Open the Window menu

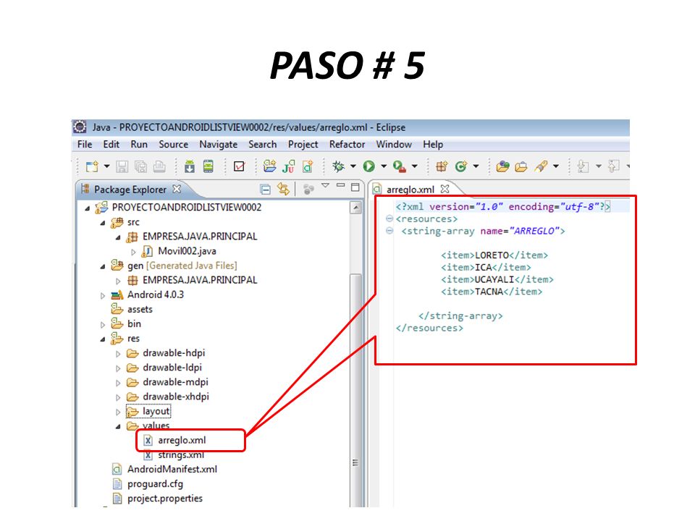394,145
